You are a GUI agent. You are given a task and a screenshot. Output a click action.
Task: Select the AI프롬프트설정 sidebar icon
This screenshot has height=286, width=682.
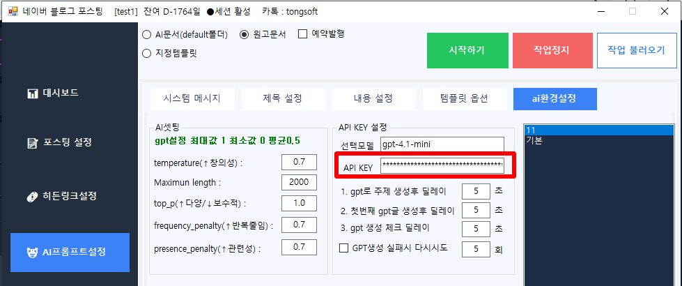32,252
